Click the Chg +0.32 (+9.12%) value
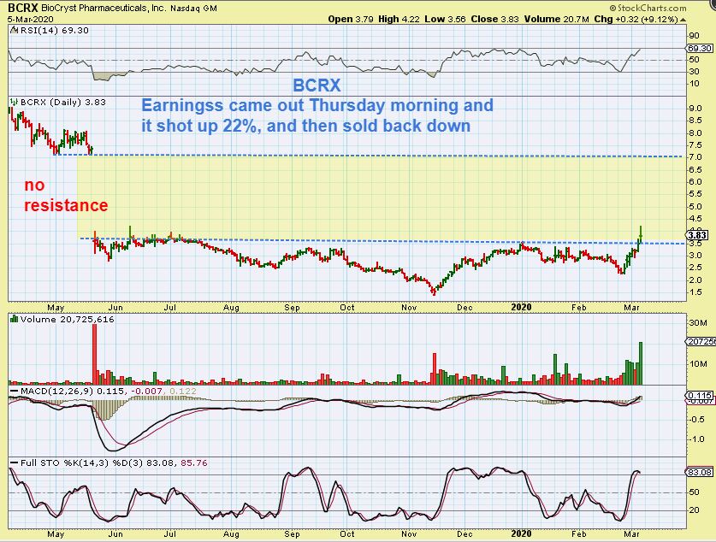This screenshot has height=542, width=716. tap(636, 19)
